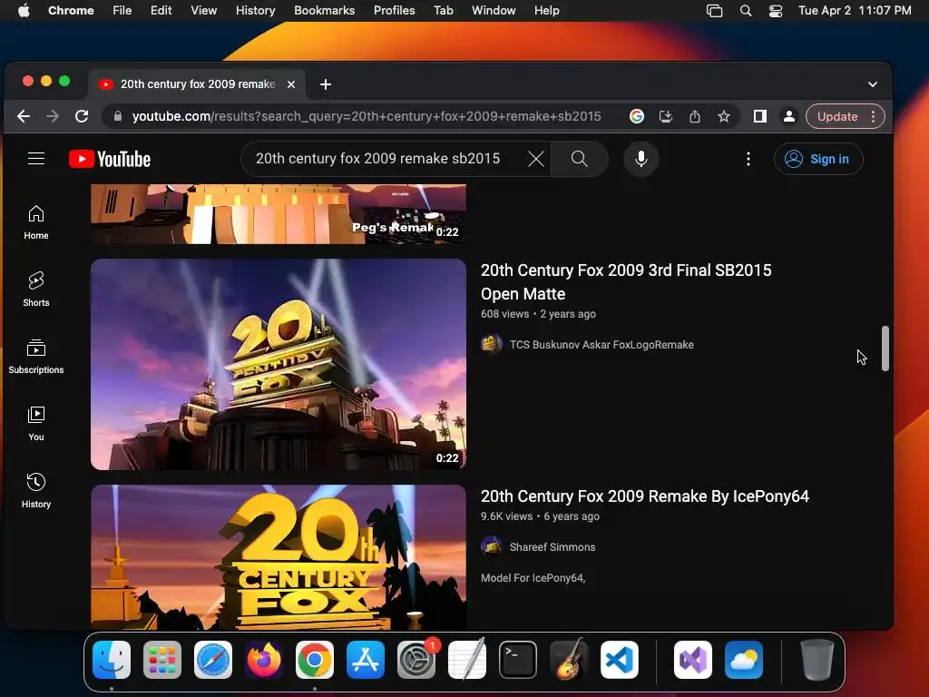Click the Google icon in address bar
This screenshot has width=929, height=697.
tap(637, 116)
